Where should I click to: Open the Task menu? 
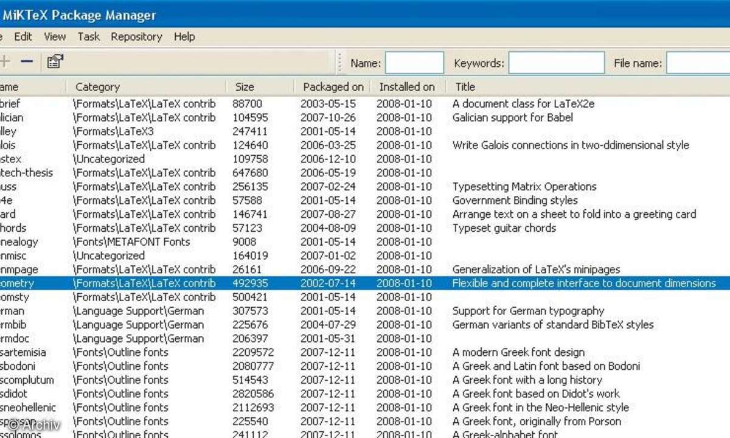[88, 36]
